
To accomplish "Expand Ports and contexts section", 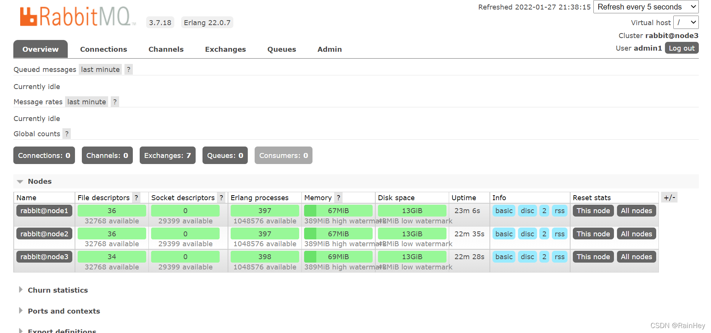I will tap(64, 311).
